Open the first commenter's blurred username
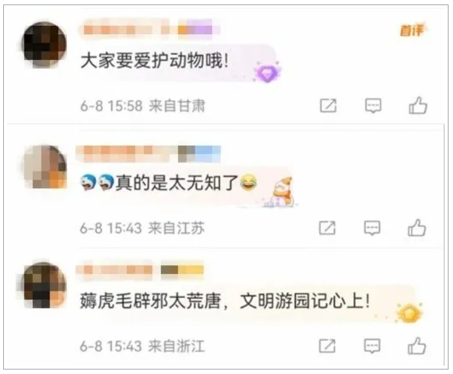 (149, 30)
